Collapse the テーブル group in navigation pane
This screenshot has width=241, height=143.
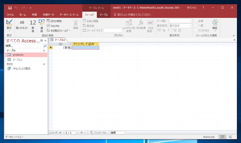pyautogui.click(x=44, y=51)
